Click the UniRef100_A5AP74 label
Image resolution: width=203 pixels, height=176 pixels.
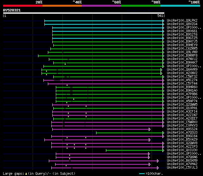click(182, 101)
